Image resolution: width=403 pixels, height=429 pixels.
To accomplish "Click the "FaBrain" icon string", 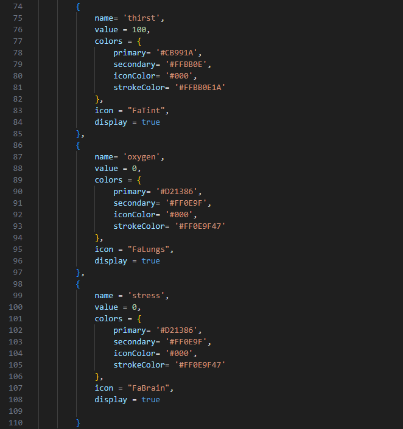I will click(149, 388).
